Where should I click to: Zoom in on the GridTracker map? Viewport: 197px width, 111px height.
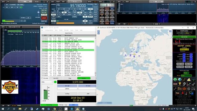[x=98, y=31]
